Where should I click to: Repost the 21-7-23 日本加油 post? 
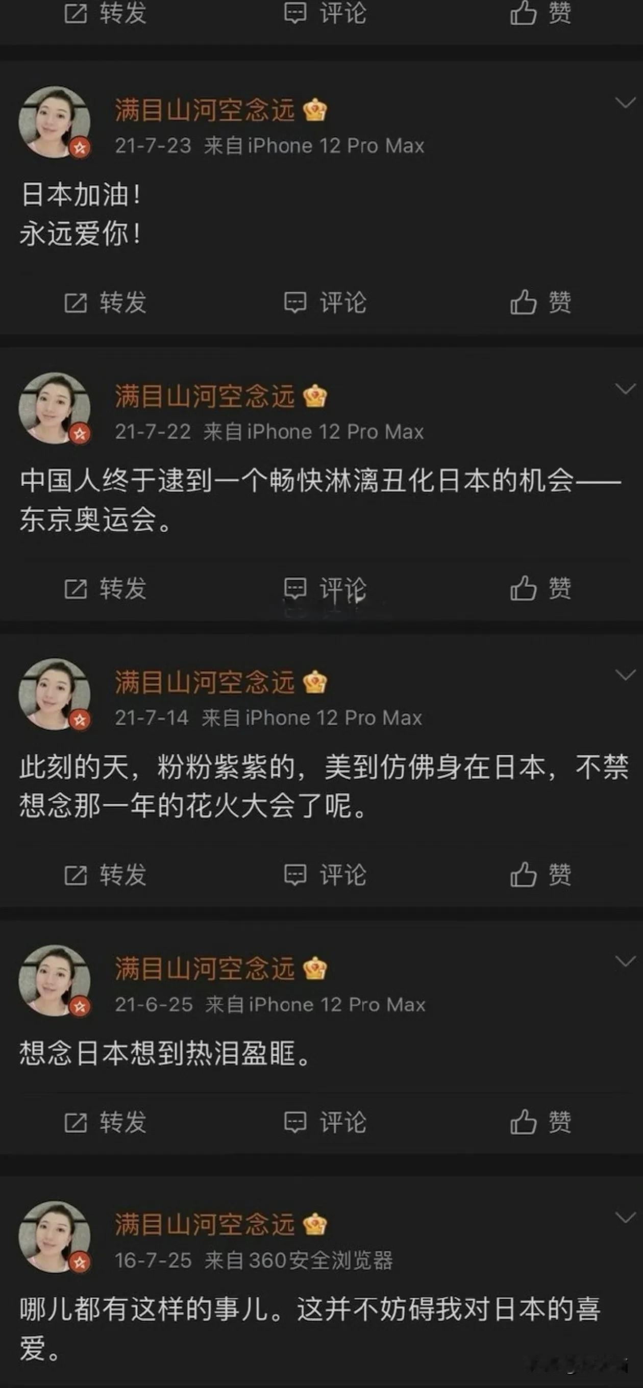pos(105,302)
